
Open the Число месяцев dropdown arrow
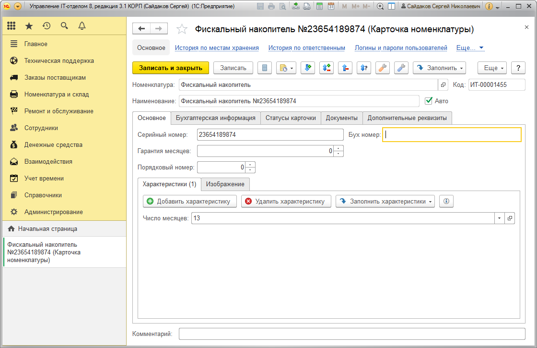[499, 218]
